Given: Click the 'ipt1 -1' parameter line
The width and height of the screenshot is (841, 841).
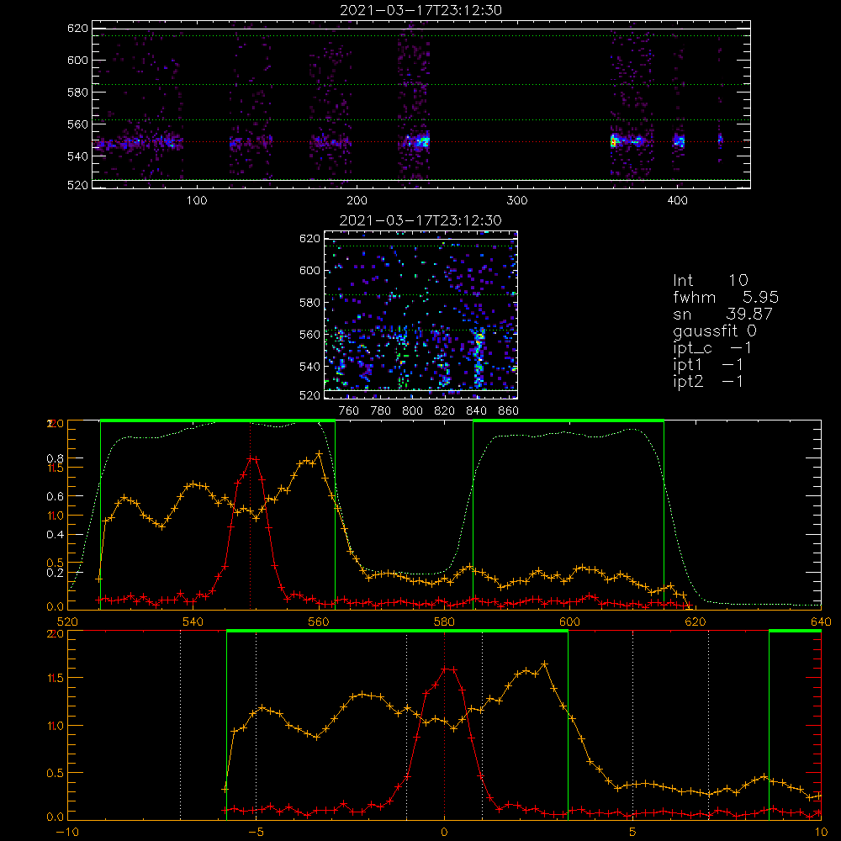Looking at the screenshot, I should click(707, 365).
